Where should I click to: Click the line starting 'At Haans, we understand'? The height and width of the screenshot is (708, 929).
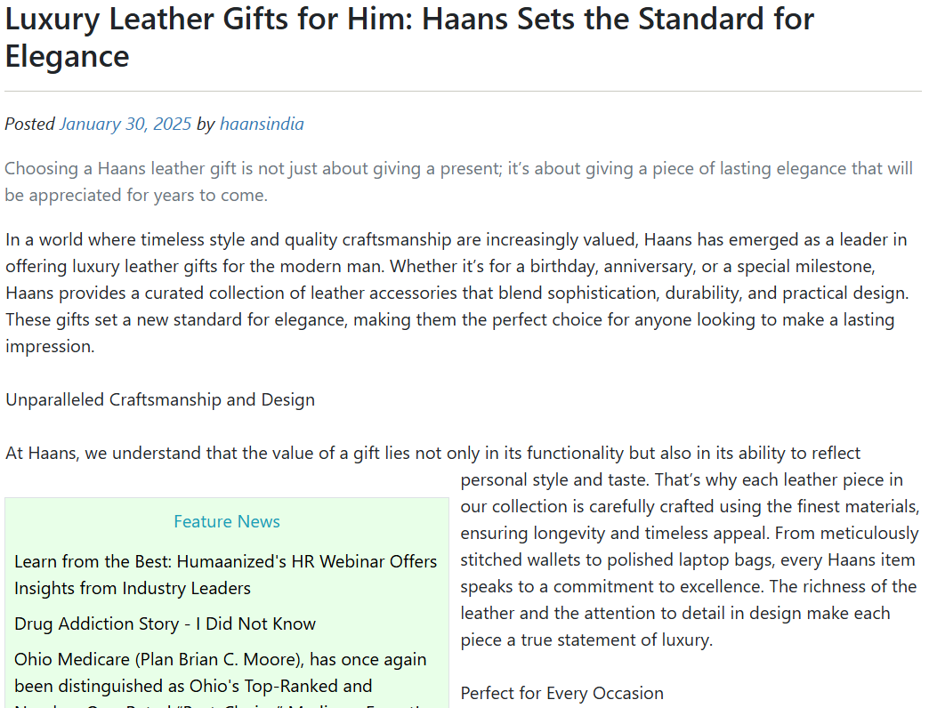coord(432,453)
